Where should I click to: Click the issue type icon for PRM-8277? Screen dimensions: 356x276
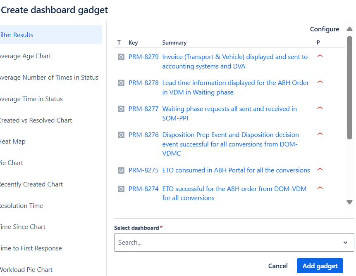(121, 109)
